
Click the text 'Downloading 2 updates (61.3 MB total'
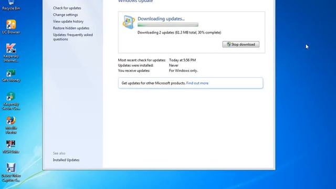click(167, 33)
